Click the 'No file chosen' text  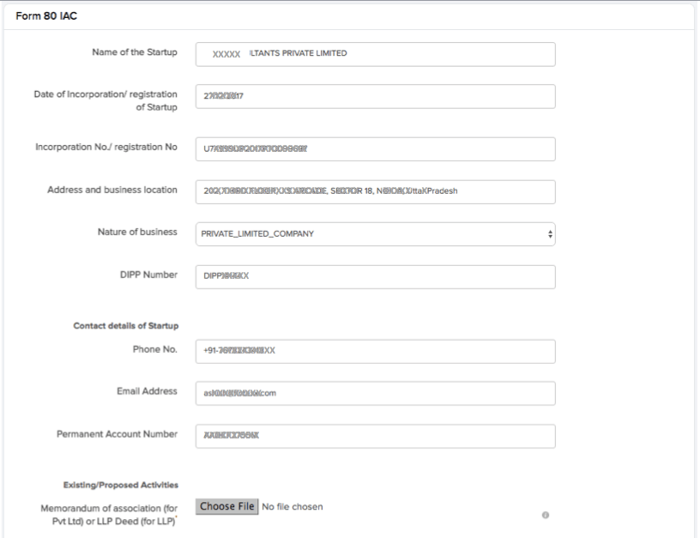(x=293, y=506)
